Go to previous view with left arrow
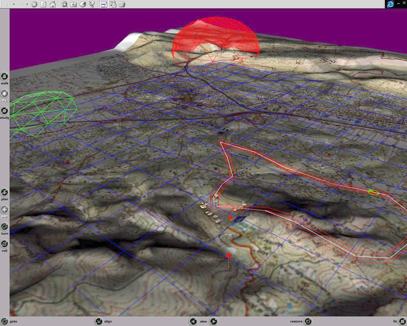 point(193,321)
